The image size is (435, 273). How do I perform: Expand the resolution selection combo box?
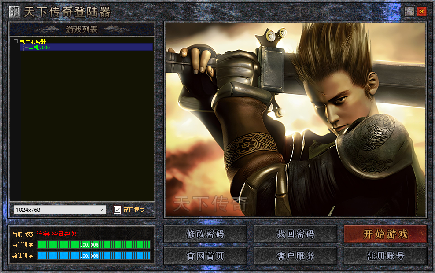pyautogui.click(x=102, y=210)
